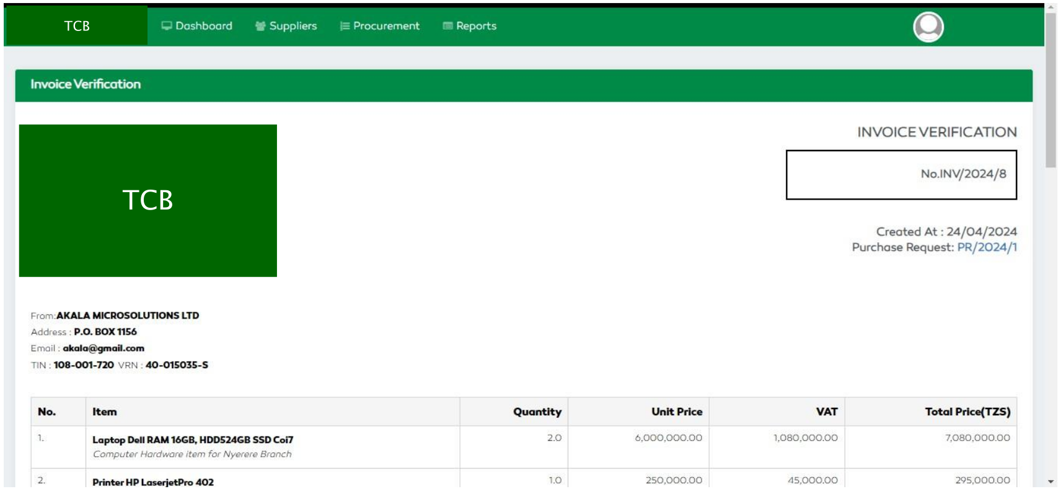Viewport: 1061px width, 494px height.
Task: Click row number 2. in the table
Action: point(42,480)
